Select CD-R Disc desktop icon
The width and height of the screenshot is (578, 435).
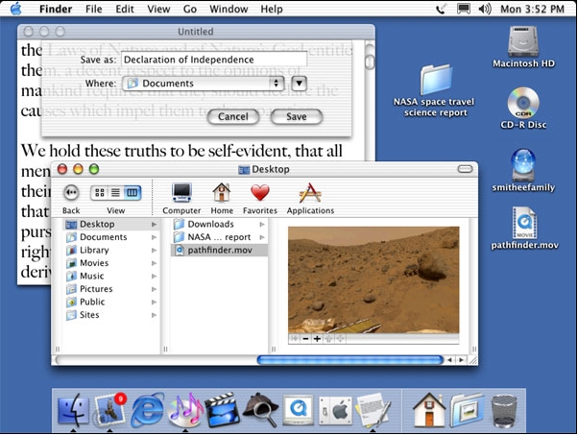tap(523, 108)
